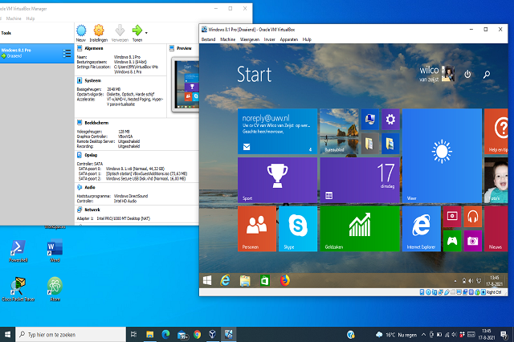The image size is (514, 342).
Task: Open the This PC small tile
Action: [x=370, y=120]
